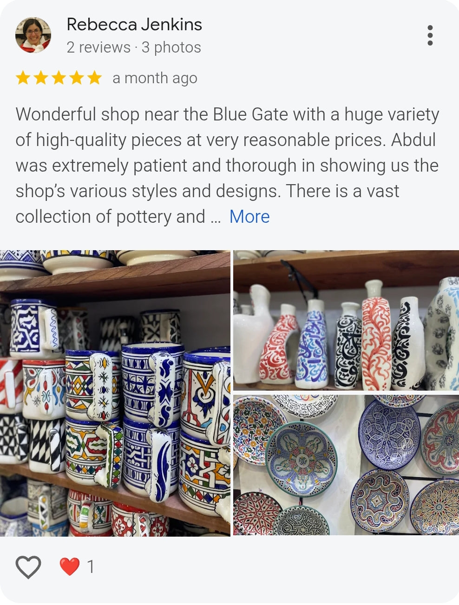Click the fifth yellow rating star

(94, 78)
